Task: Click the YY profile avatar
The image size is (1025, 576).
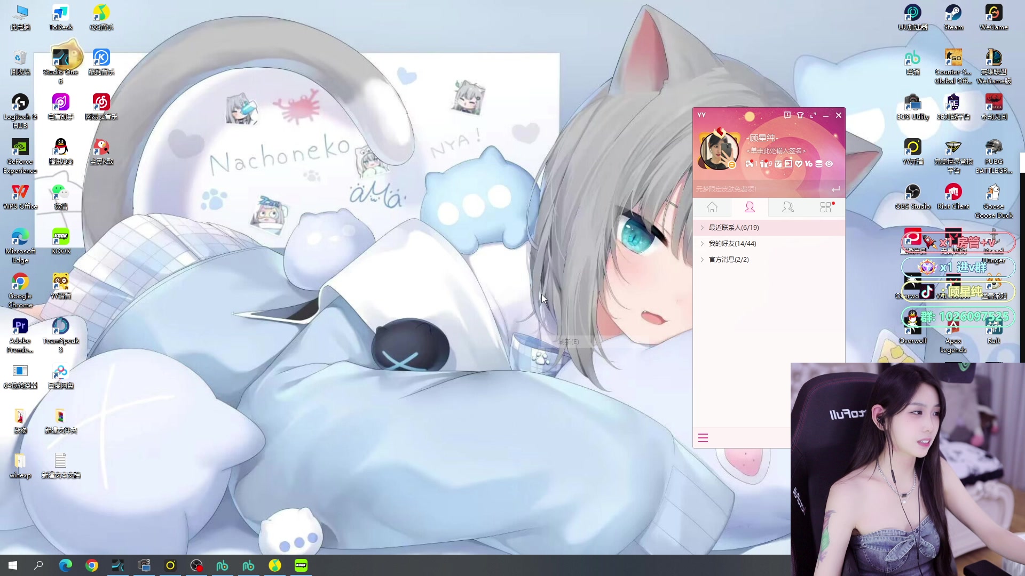Action: [719, 150]
